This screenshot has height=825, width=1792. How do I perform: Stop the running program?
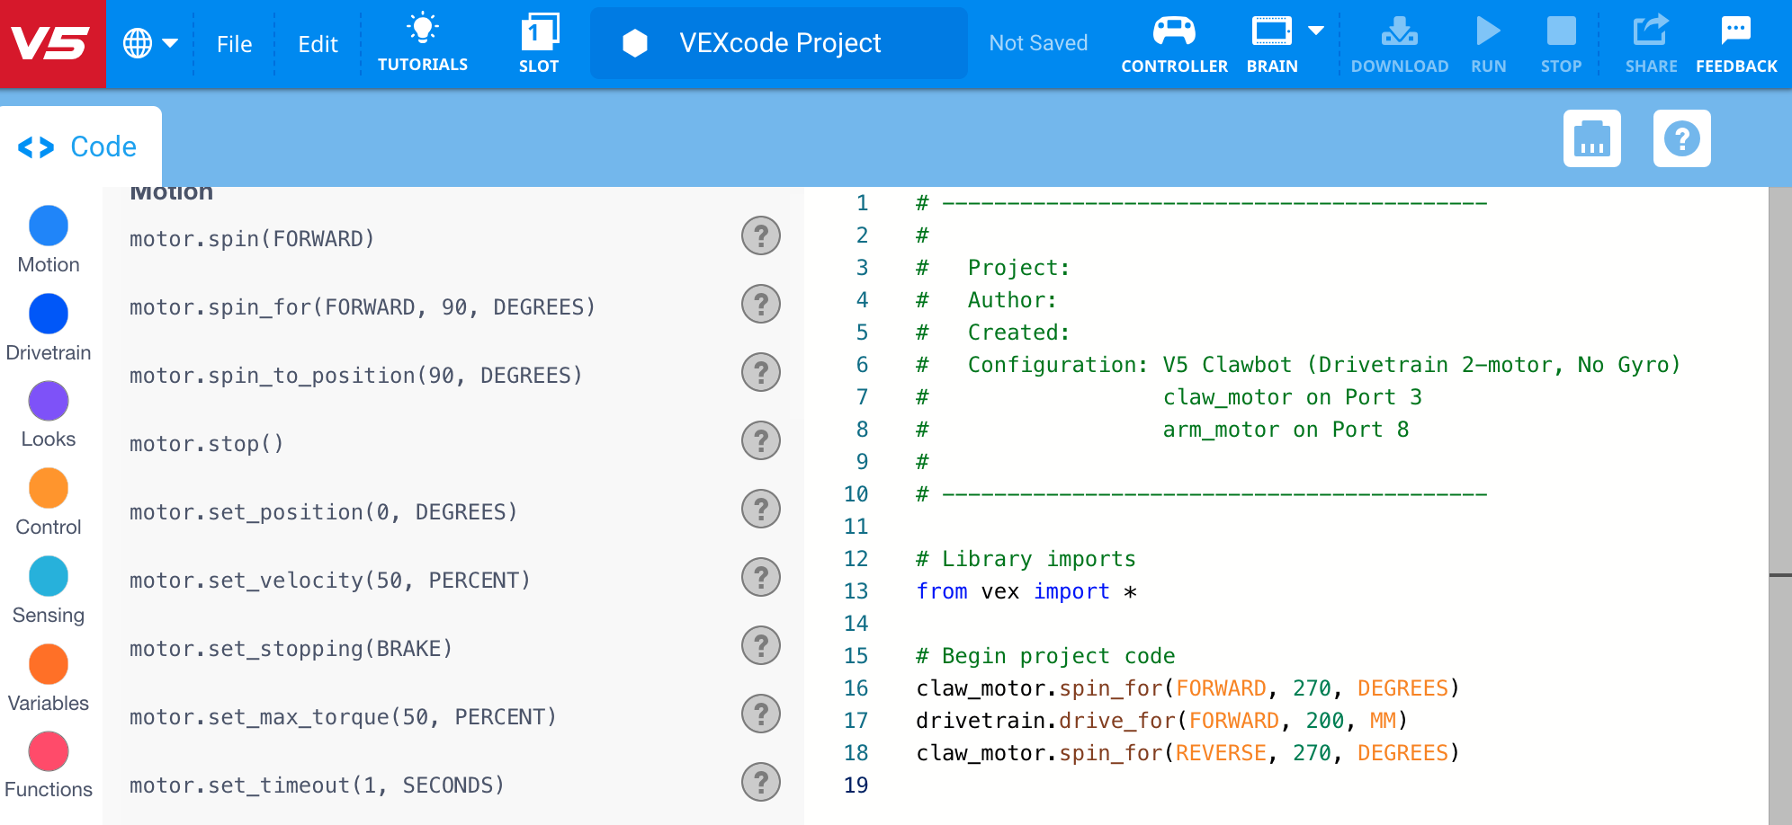tap(1561, 40)
